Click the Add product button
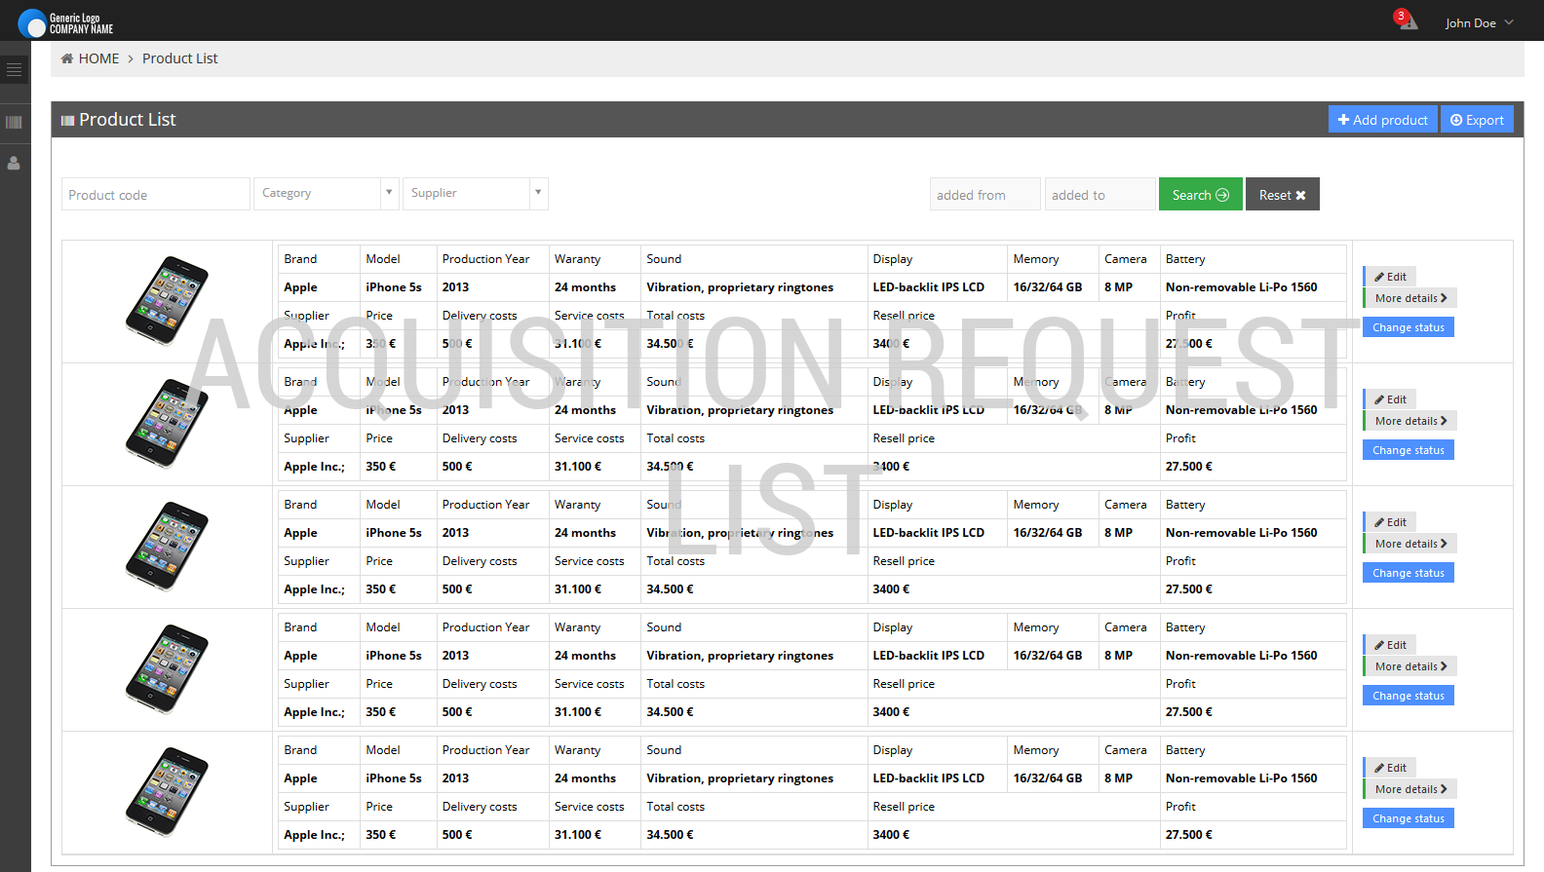 pyautogui.click(x=1382, y=119)
